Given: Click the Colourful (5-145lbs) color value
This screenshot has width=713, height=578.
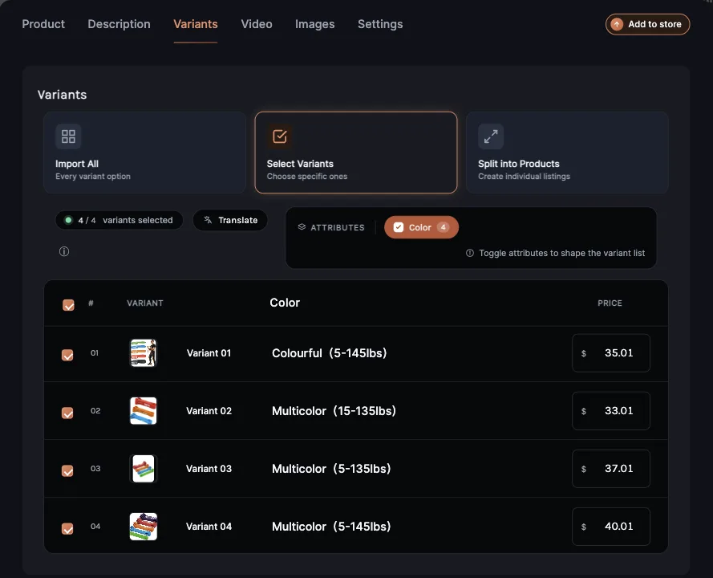Looking at the screenshot, I should coord(329,353).
